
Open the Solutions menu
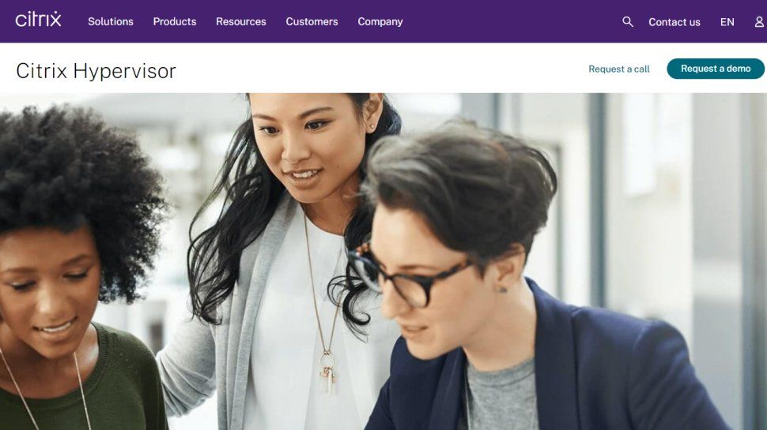[x=111, y=21]
